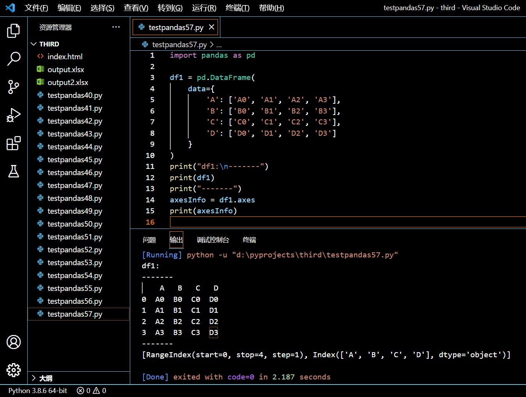Open testpandas52.py in explorer
This screenshot has height=397, width=526.
coord(79,250)
